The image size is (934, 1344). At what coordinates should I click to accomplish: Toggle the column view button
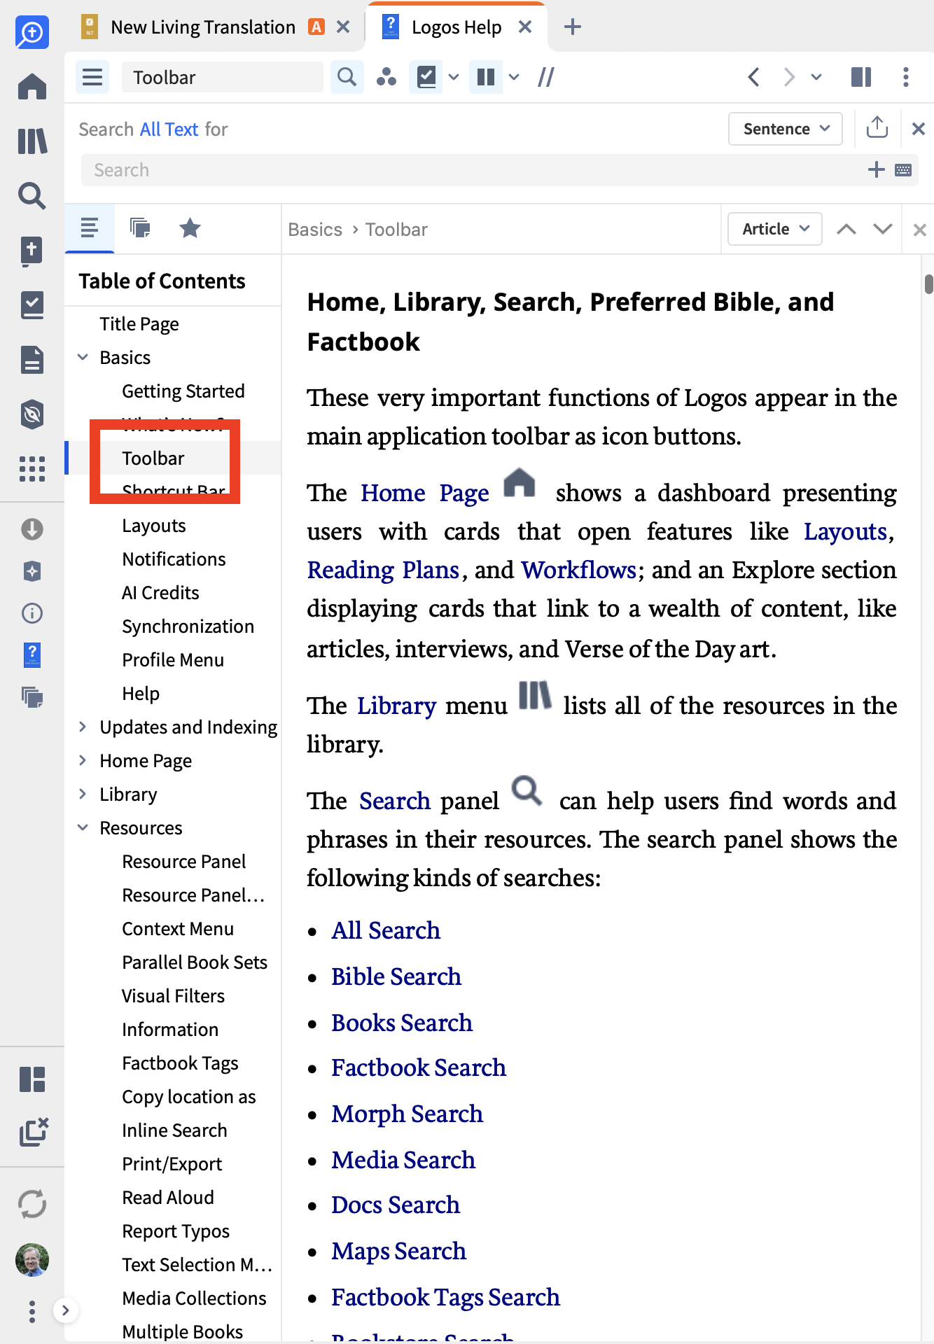click(x=486, y=77)
